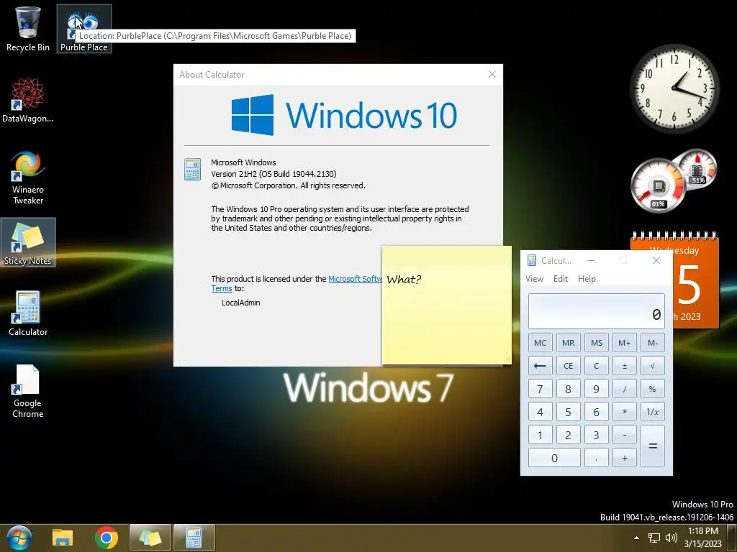The image size is (737, 552).
Task: Click the 6 digit button
Action: 597,412
